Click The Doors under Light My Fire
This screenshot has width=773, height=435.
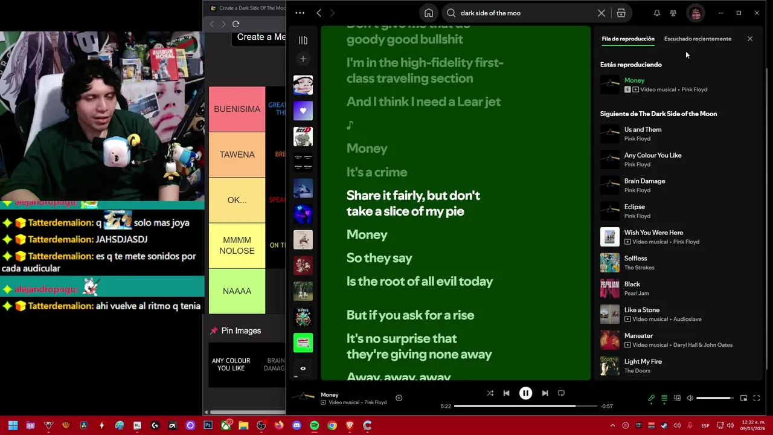tap(637, 370)
